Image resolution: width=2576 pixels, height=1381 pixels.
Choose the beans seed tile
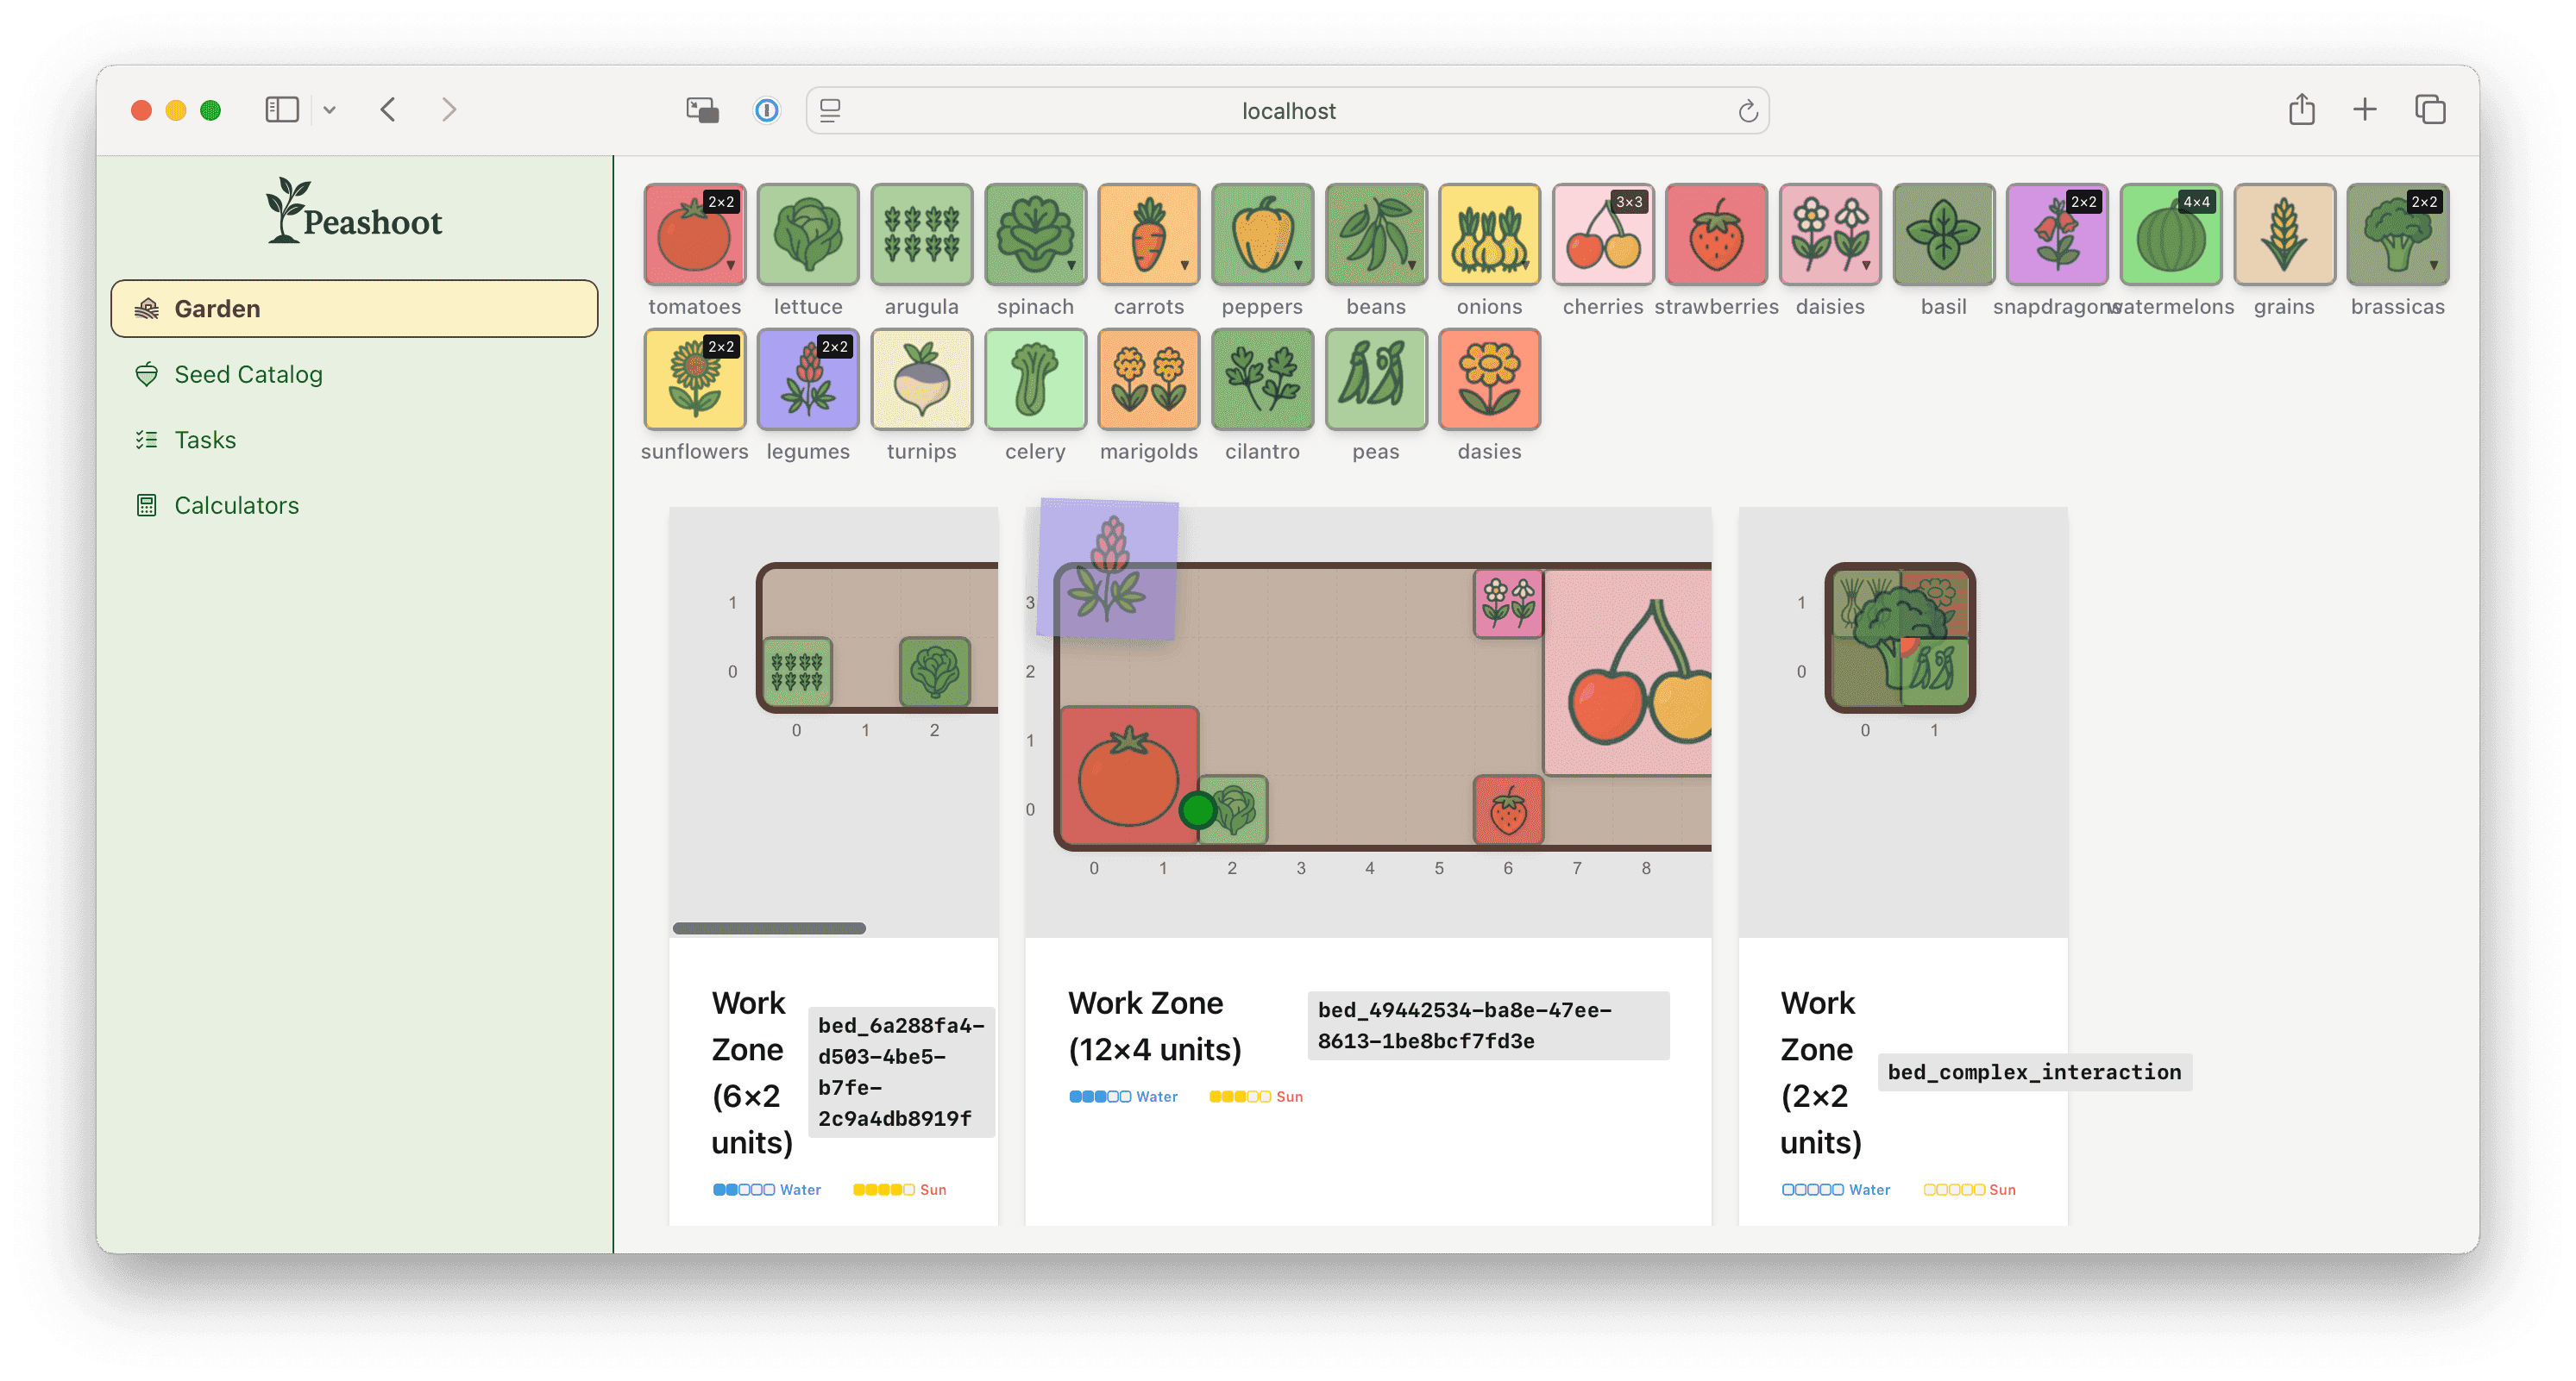pyautogui.click(x=1376, y=234)
